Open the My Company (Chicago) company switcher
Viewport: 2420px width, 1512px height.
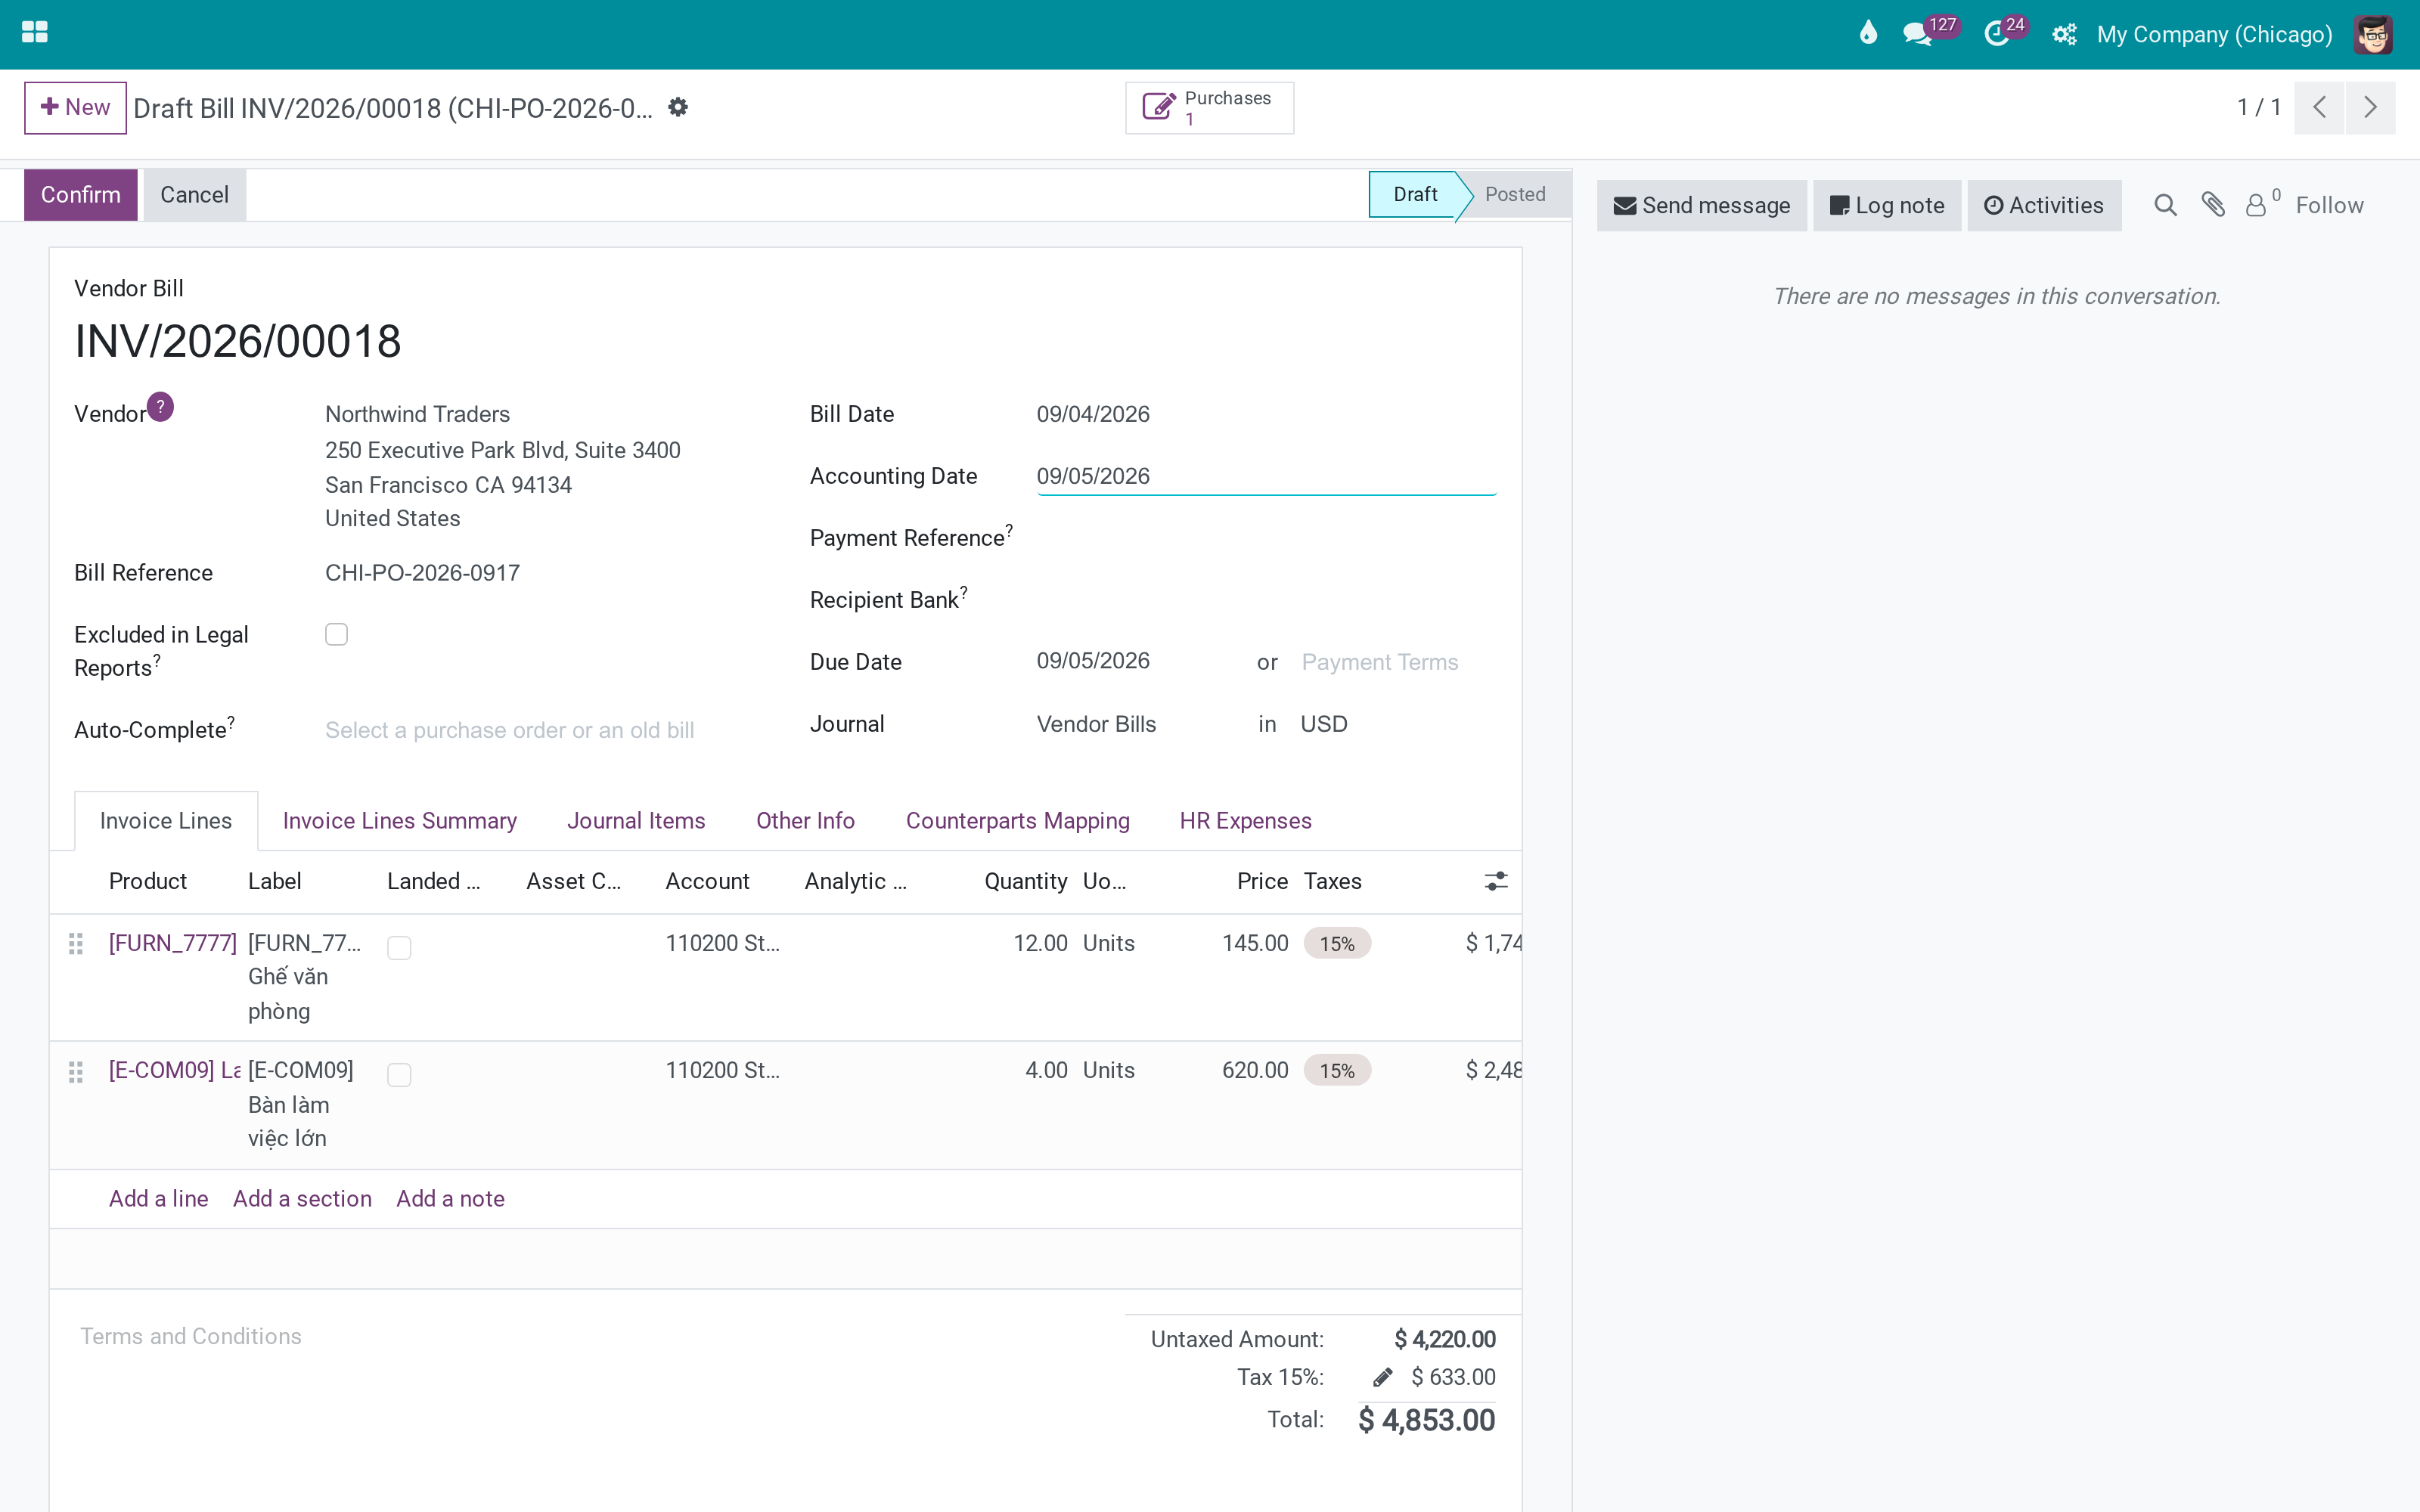point(2214,34)
